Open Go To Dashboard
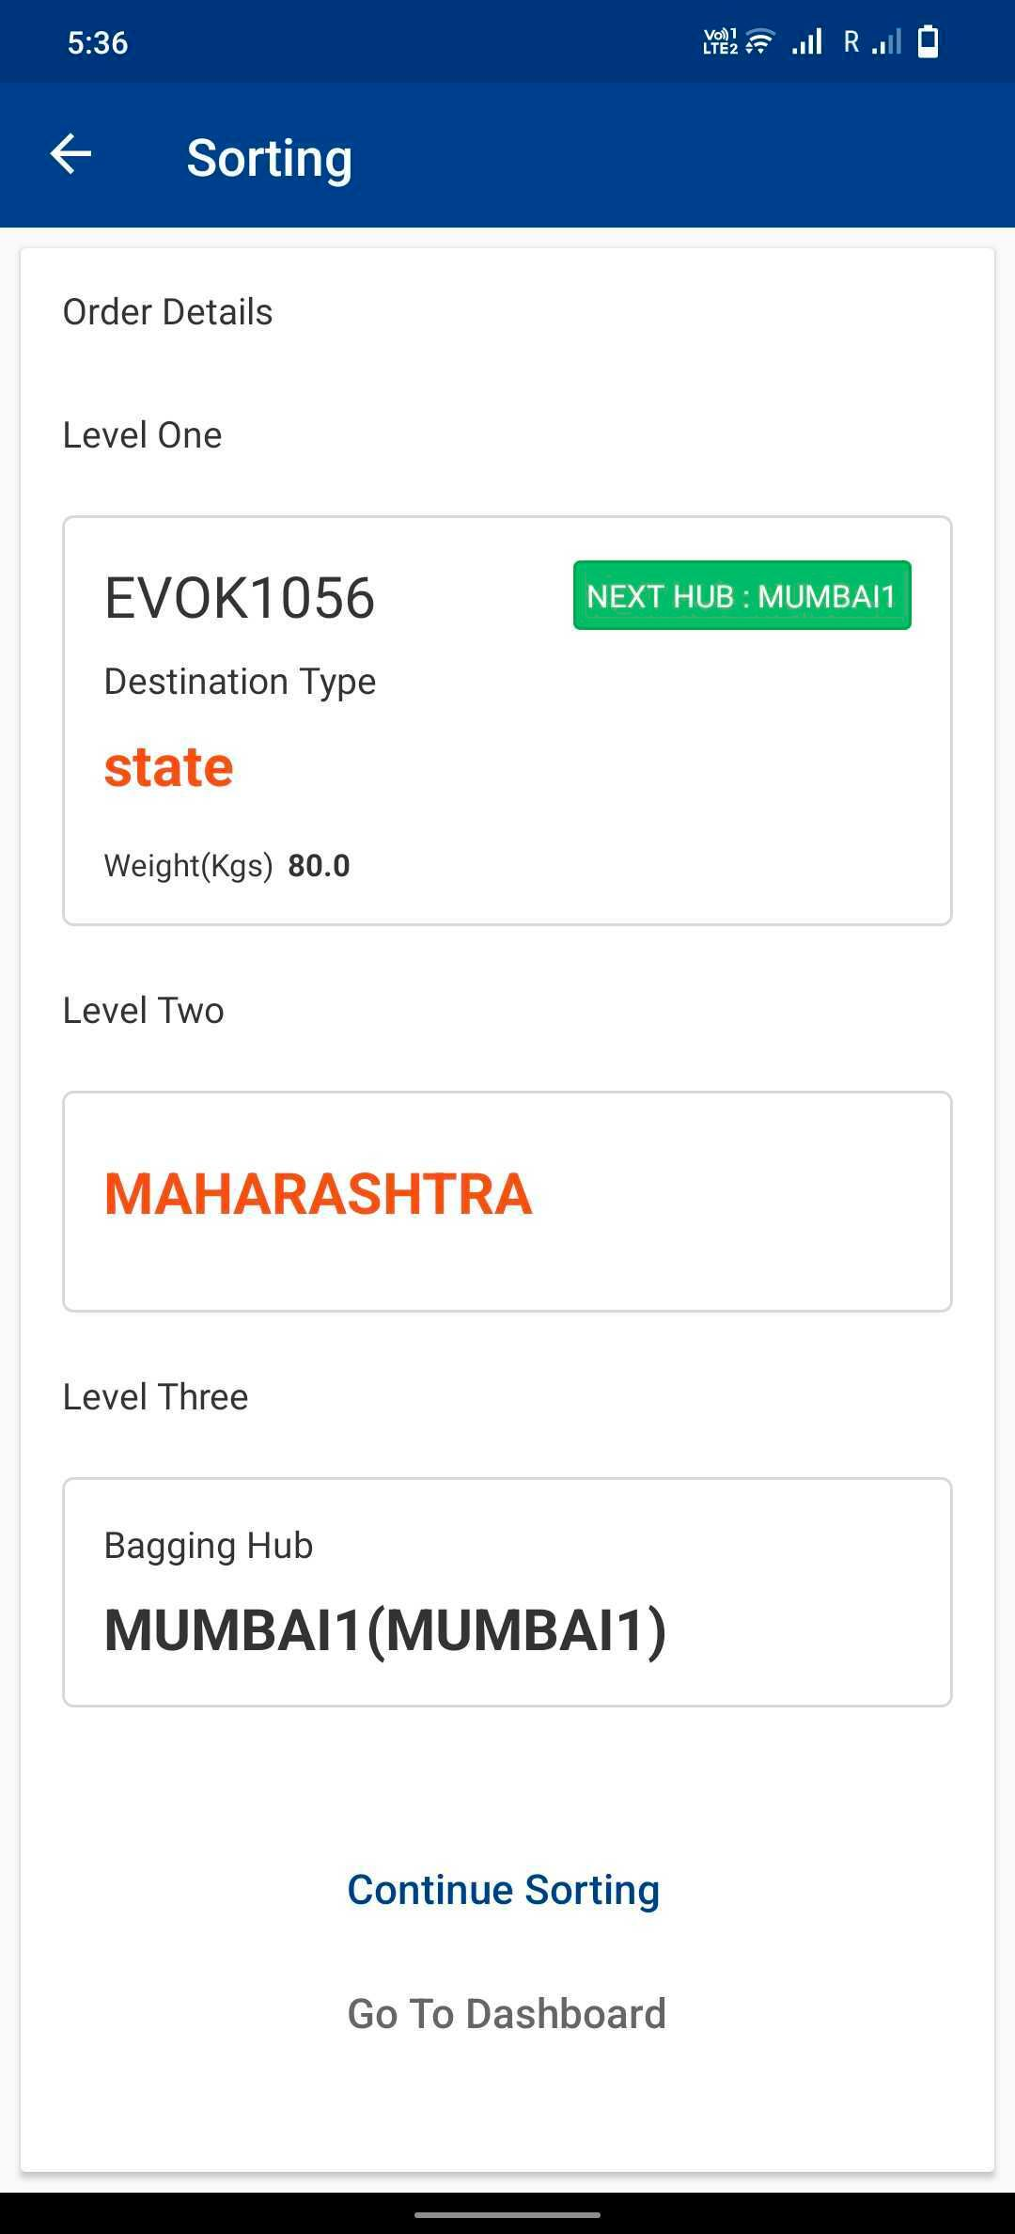1015x2234 pixels. click(x=507, y=2014)
